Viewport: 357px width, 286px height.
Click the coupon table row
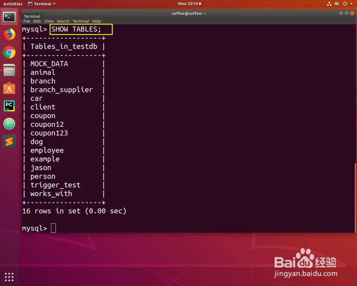[43, 116]
